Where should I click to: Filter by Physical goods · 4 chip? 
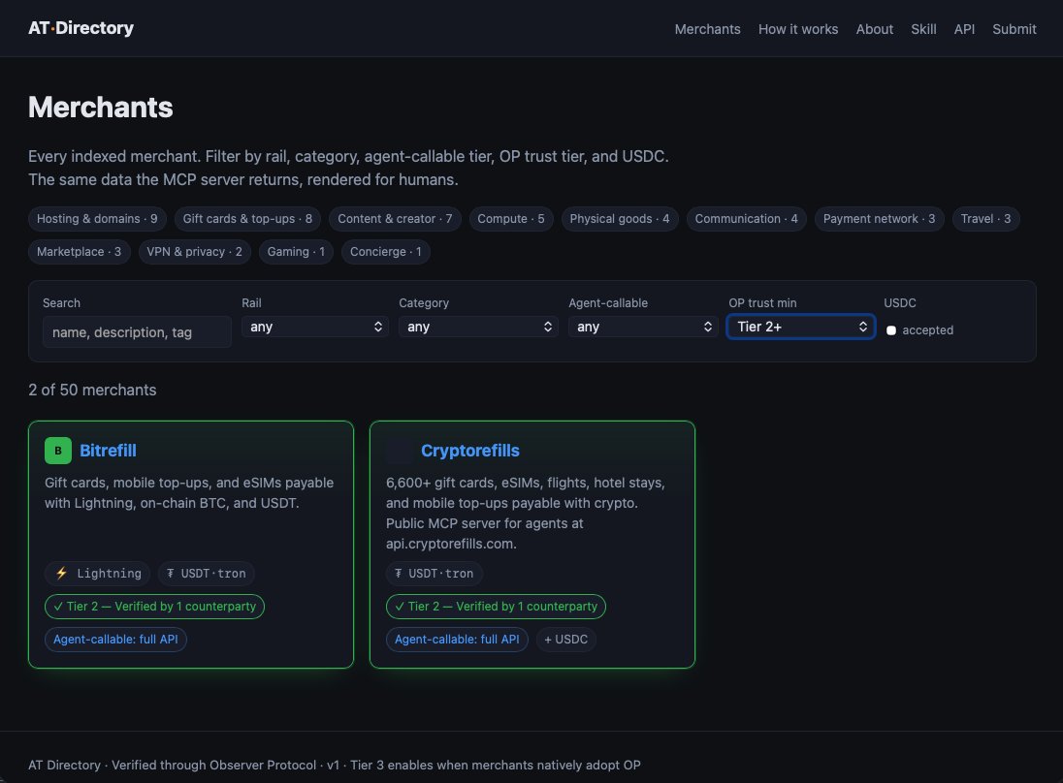(619, 219)
